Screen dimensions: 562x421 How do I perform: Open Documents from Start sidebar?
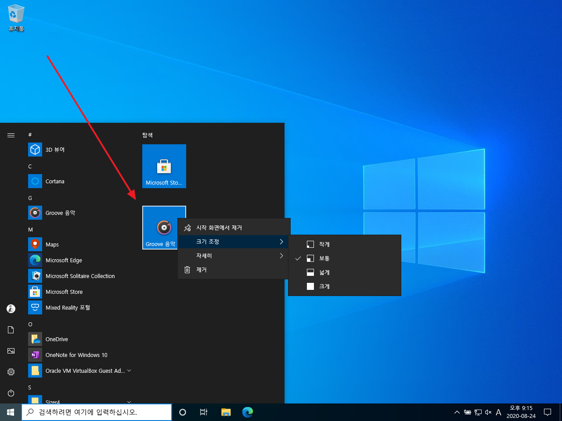[11, 330]
